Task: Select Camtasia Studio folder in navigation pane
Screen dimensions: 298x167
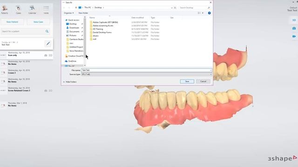Action: tap(76, 39)
